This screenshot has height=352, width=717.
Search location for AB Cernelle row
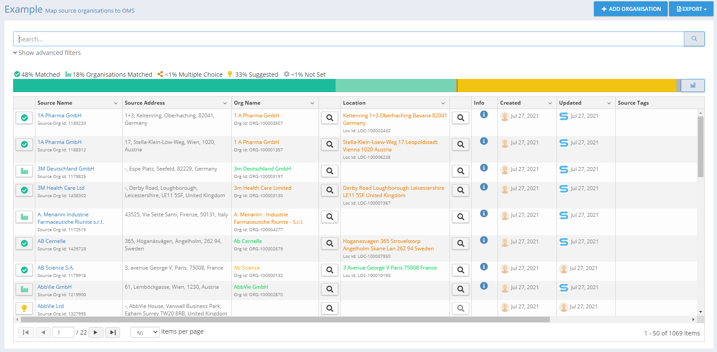[460, 243]
